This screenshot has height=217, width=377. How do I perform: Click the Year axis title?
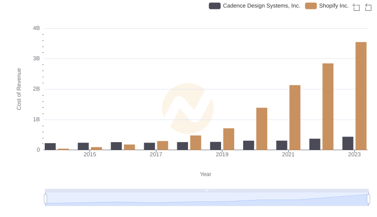tap(205, 174)
